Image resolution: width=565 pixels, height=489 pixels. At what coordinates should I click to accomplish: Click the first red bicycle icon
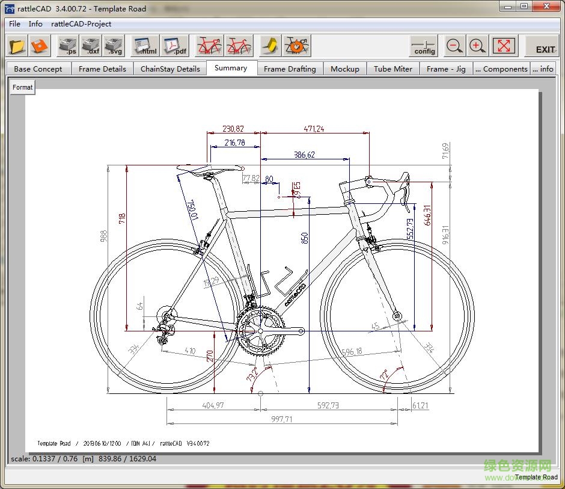pyautogui.click(x=210, y=46)
